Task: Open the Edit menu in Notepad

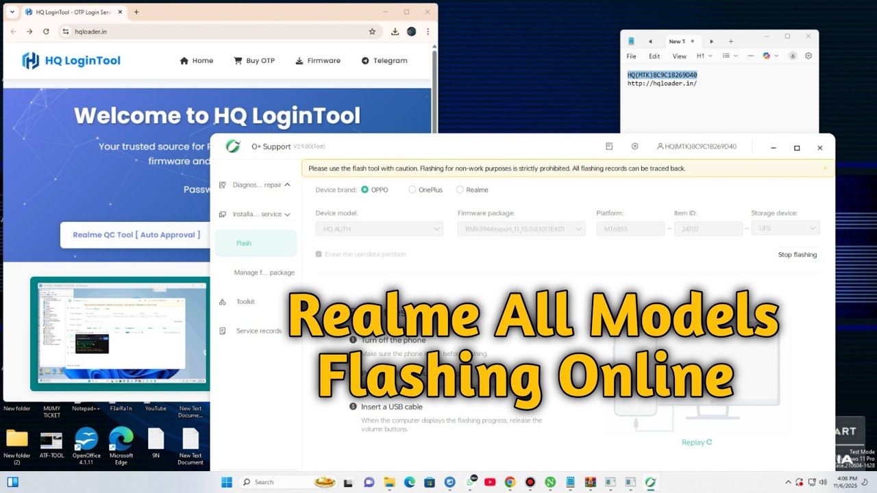Action: point(654,56)
